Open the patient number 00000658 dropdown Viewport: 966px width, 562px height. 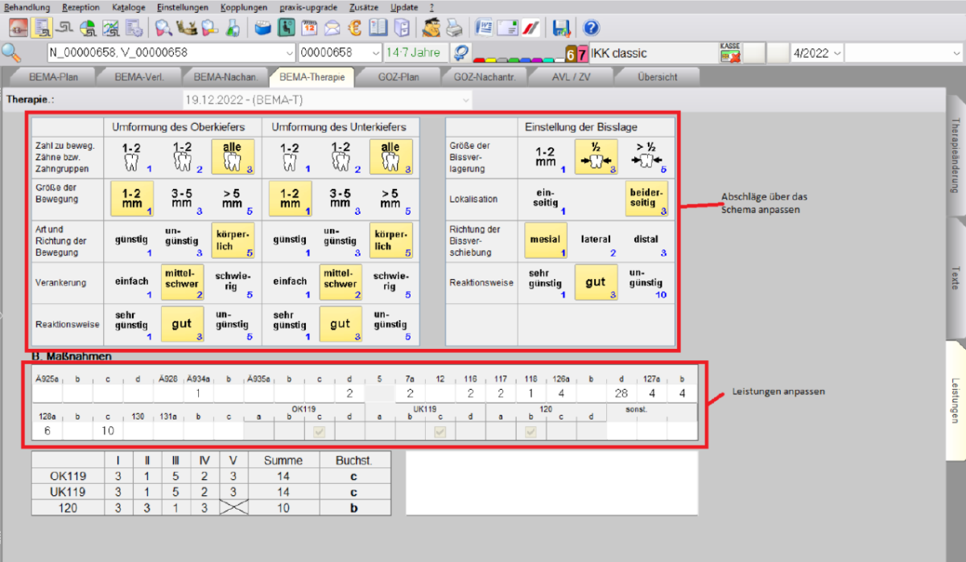pyautogui.click(x=375, y=53)
